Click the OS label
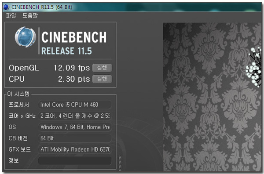Image resolution: width=264 pixels, height=174 pixels. [12, 127]
